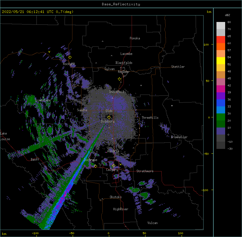Viewport: 242px width, 237px height.
Task: Click the white plus marker north of Drumheller
Action: pyautogui.click(x=172, y=106)
